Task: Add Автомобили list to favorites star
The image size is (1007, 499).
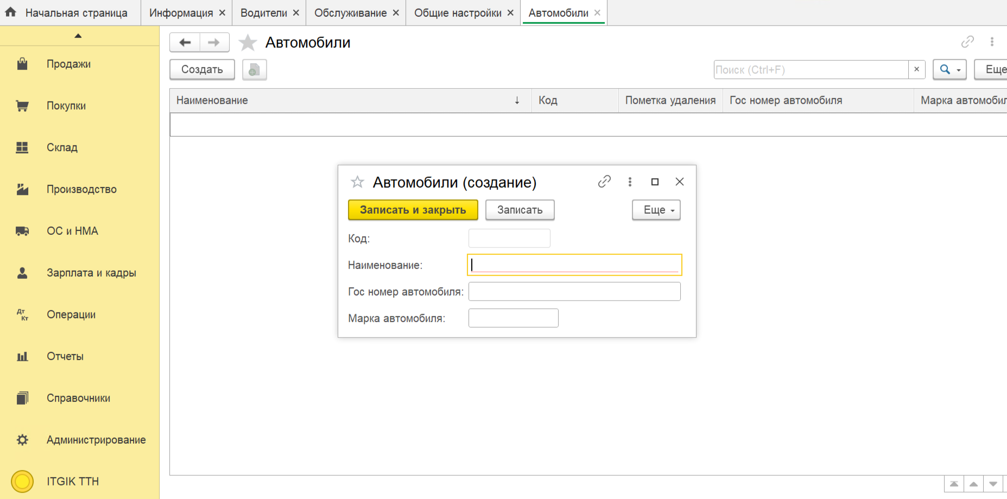Action: click(x=248, y=42)
